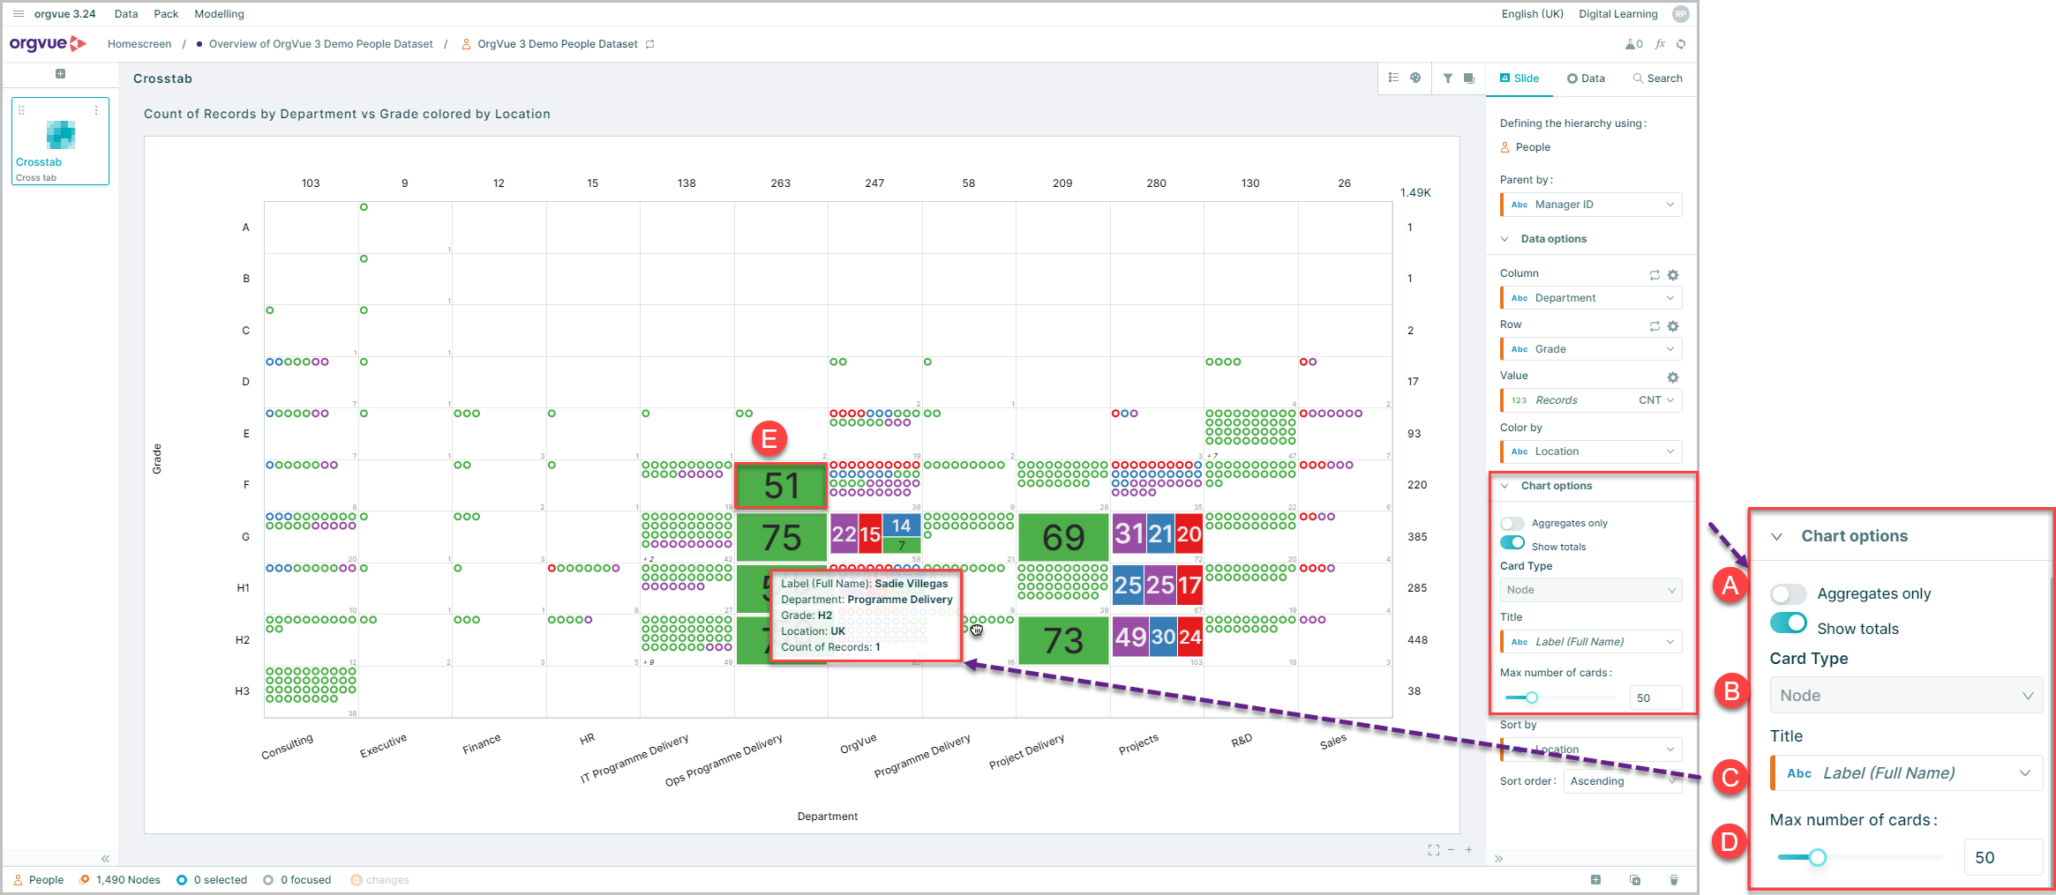Click People in the status bar
The height and width of the screenshot is (895, 2056).
coord(46,880)
